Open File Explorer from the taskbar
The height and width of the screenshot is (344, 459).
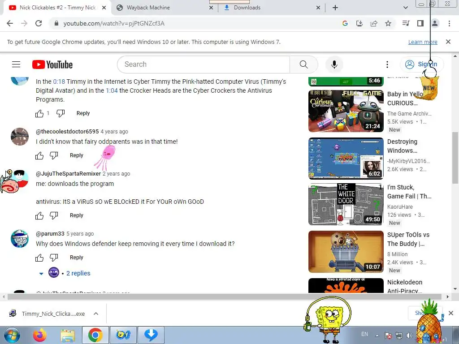coord(68,335)
